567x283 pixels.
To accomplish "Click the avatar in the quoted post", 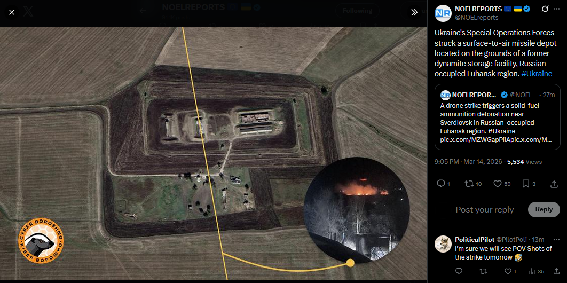I will tap(445, 95).
